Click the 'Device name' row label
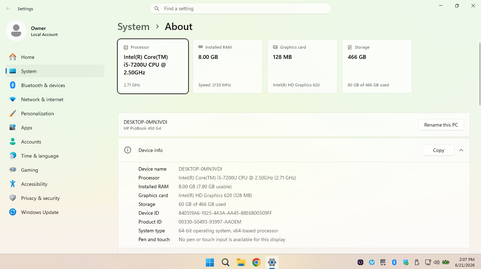 152,169
